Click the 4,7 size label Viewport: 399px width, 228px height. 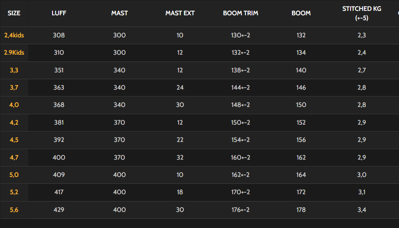14,157
